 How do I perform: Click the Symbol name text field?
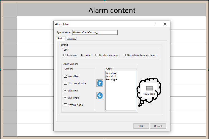[95, 33]
